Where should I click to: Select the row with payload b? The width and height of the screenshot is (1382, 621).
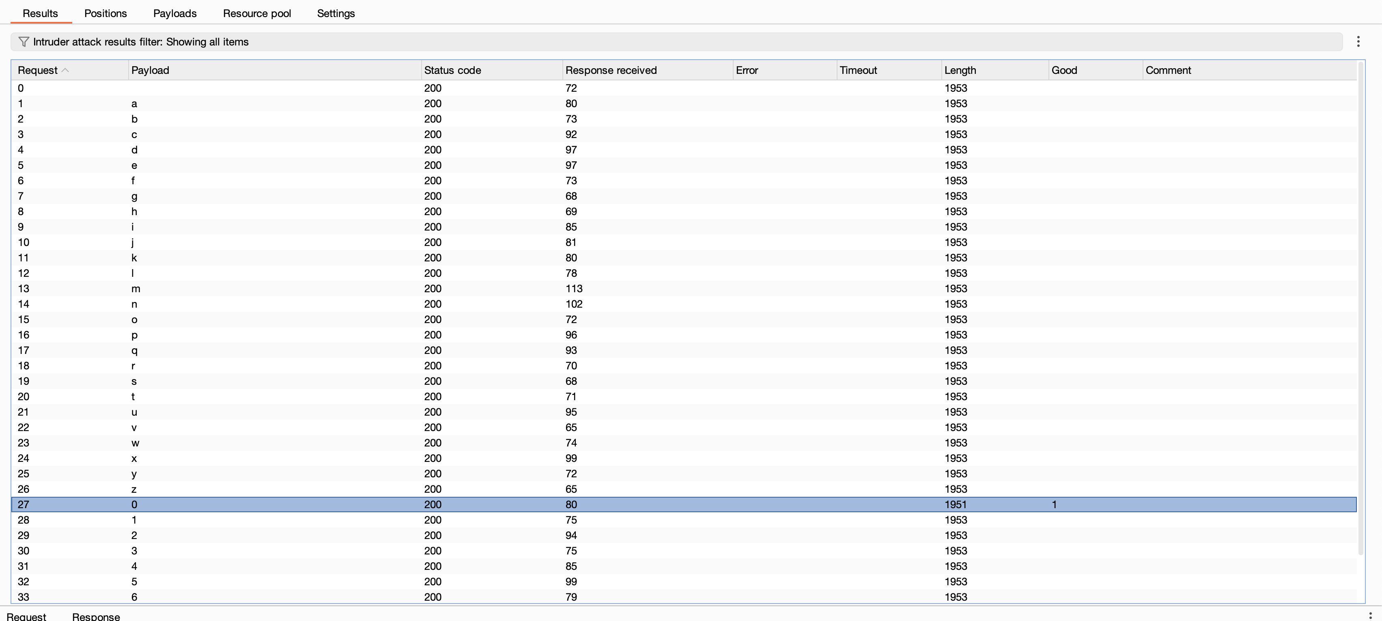(684, 119)
